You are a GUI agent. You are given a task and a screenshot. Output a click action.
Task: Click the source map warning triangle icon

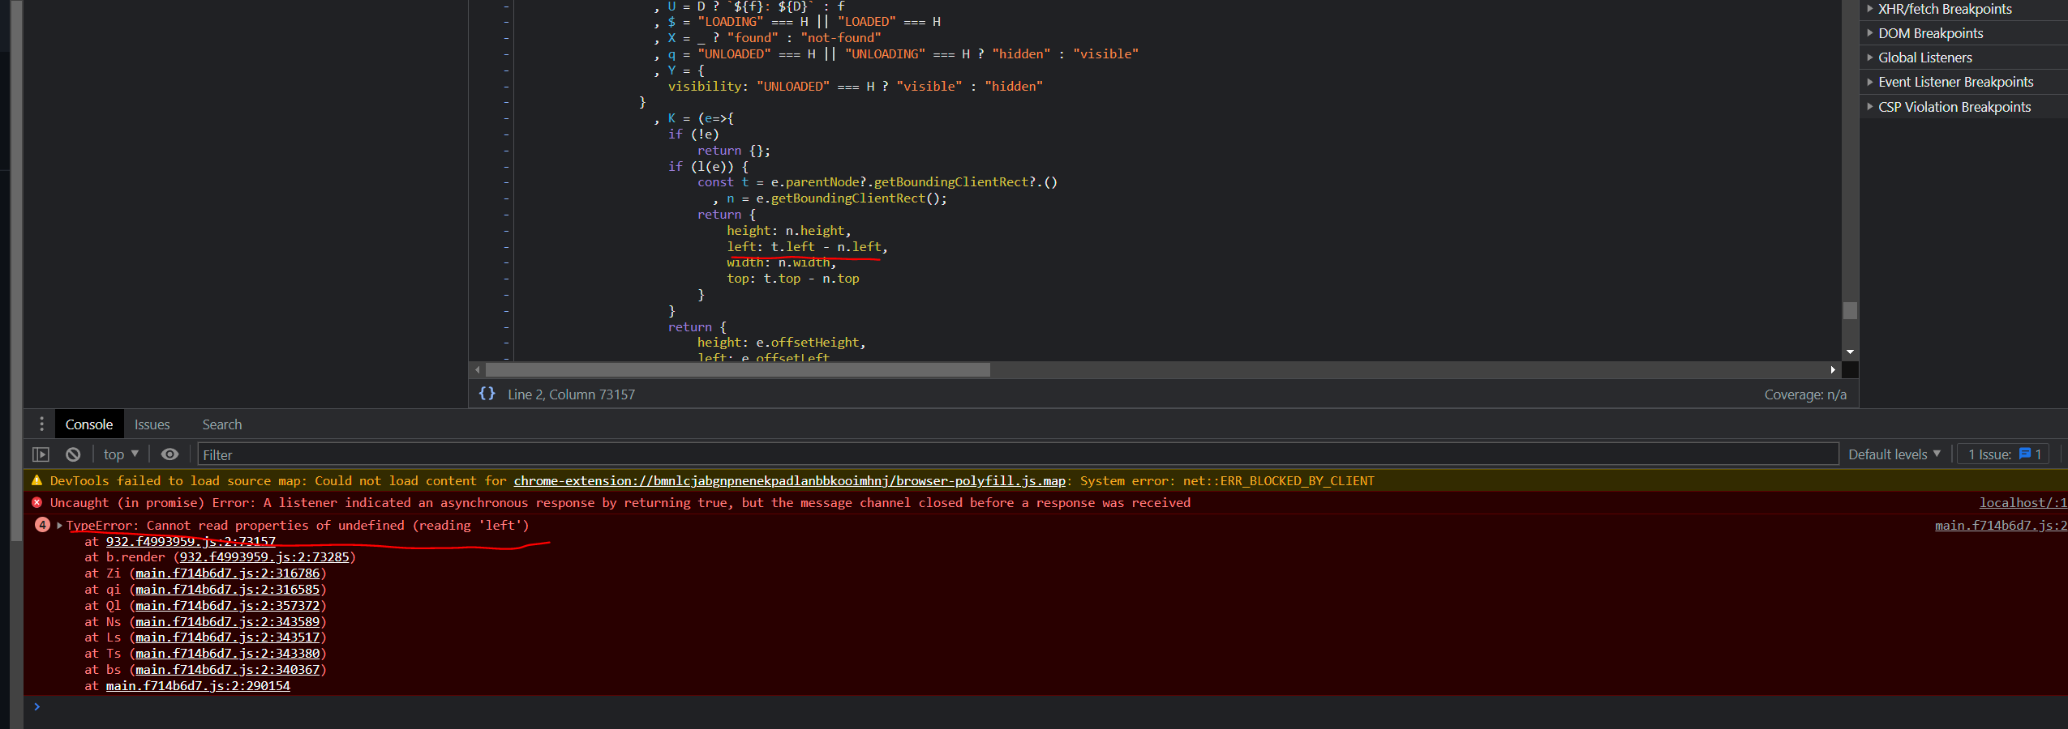pyautogui.click(x=37, y=480)
